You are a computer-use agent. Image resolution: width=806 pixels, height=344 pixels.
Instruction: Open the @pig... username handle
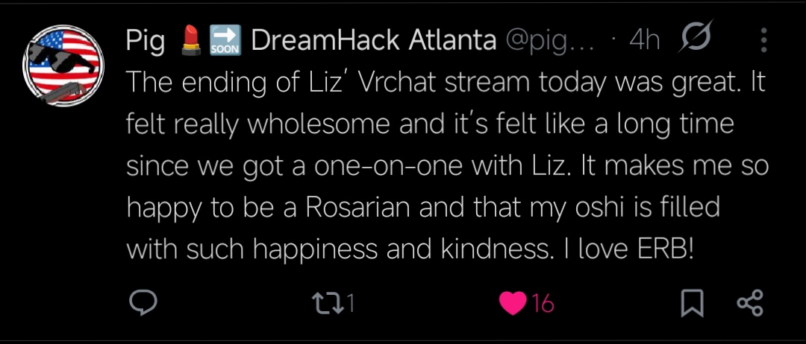[549, 41]
